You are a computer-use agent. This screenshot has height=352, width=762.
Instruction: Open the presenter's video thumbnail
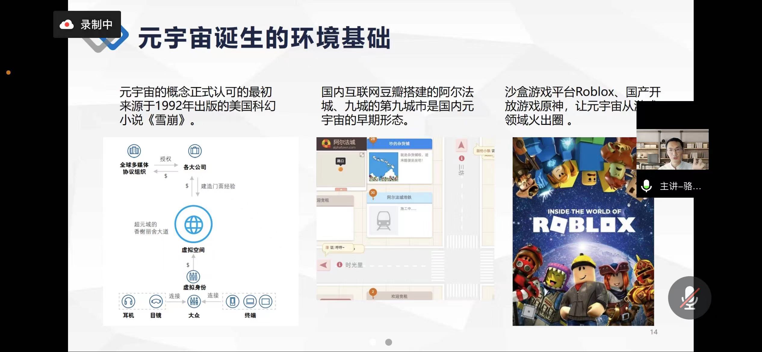click(672, 150)
